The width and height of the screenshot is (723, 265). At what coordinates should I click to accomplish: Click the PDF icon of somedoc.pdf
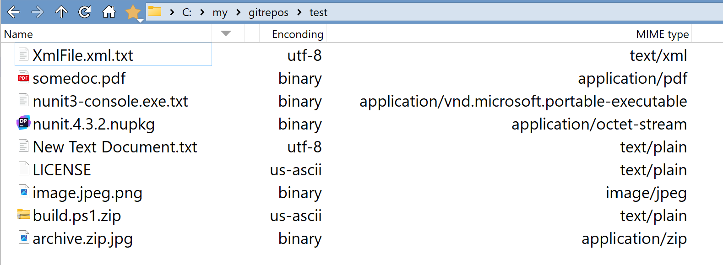(x=23, y=78)
